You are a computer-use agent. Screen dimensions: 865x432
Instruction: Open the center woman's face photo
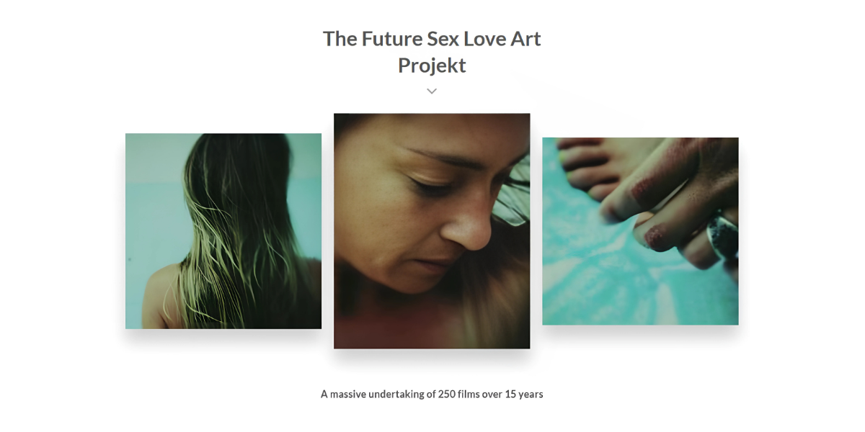coord(432,231)
